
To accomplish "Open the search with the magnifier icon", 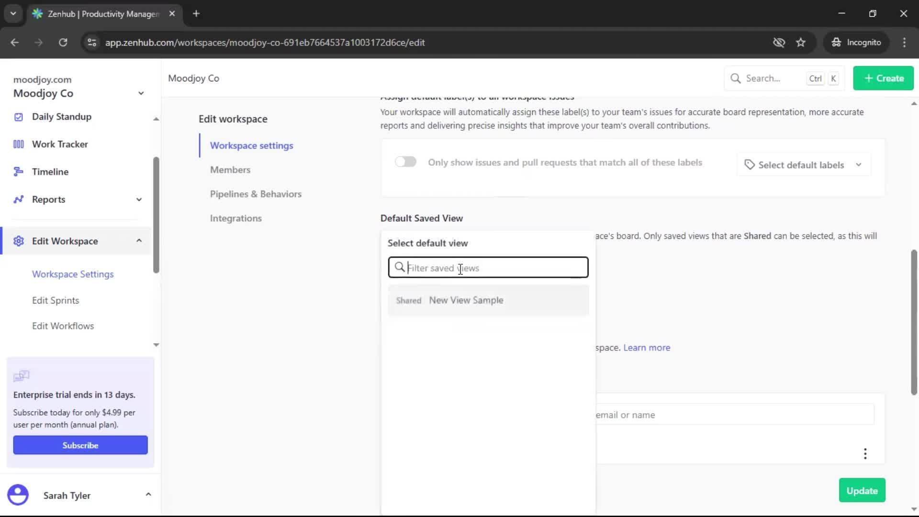I will point(736,78).
